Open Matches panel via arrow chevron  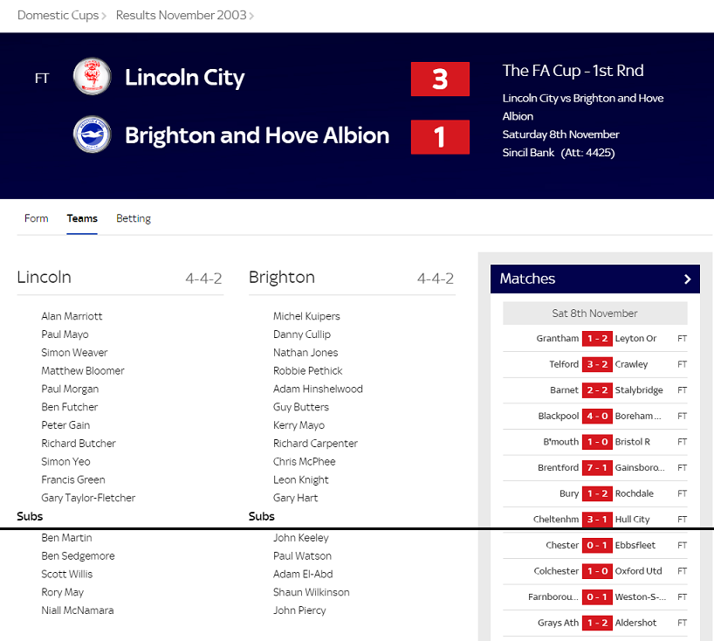click(x=688, y=279)
